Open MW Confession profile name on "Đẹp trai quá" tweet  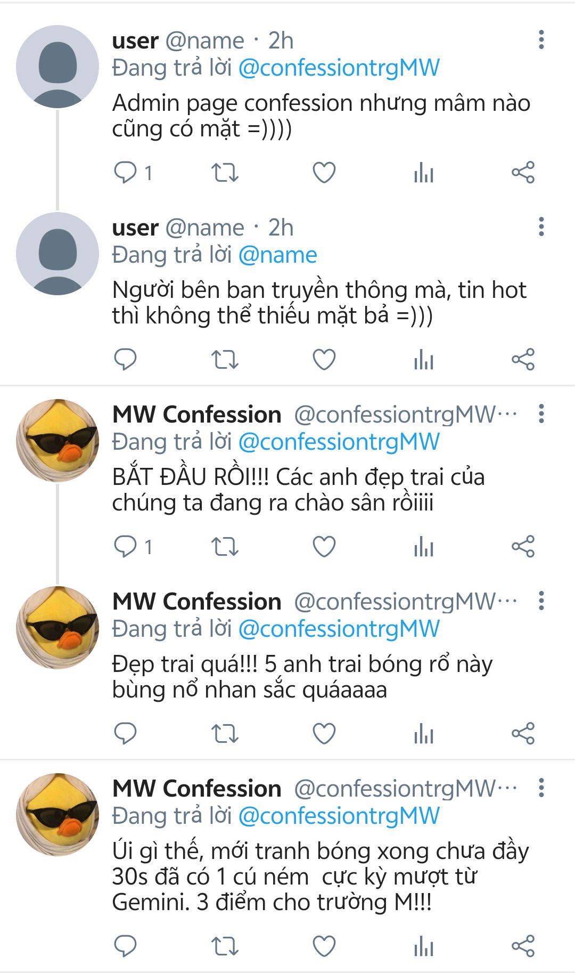[197, 602]
